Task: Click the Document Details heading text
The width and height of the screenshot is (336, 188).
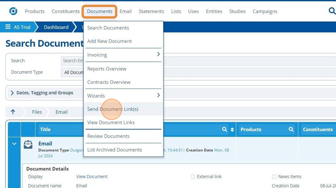Action: [47, 169]
